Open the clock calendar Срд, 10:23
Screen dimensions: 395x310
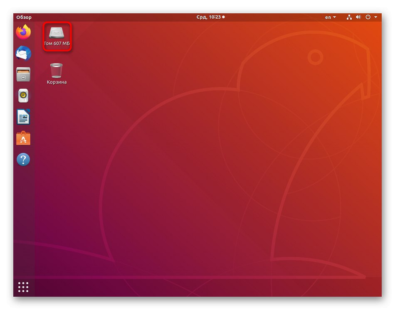pos(211,17)
